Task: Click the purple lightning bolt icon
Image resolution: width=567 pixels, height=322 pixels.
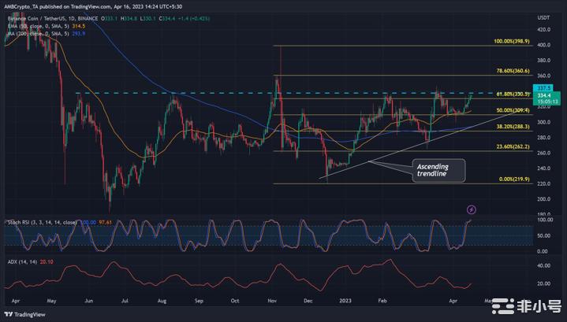Action: click(x=472, y=209)
